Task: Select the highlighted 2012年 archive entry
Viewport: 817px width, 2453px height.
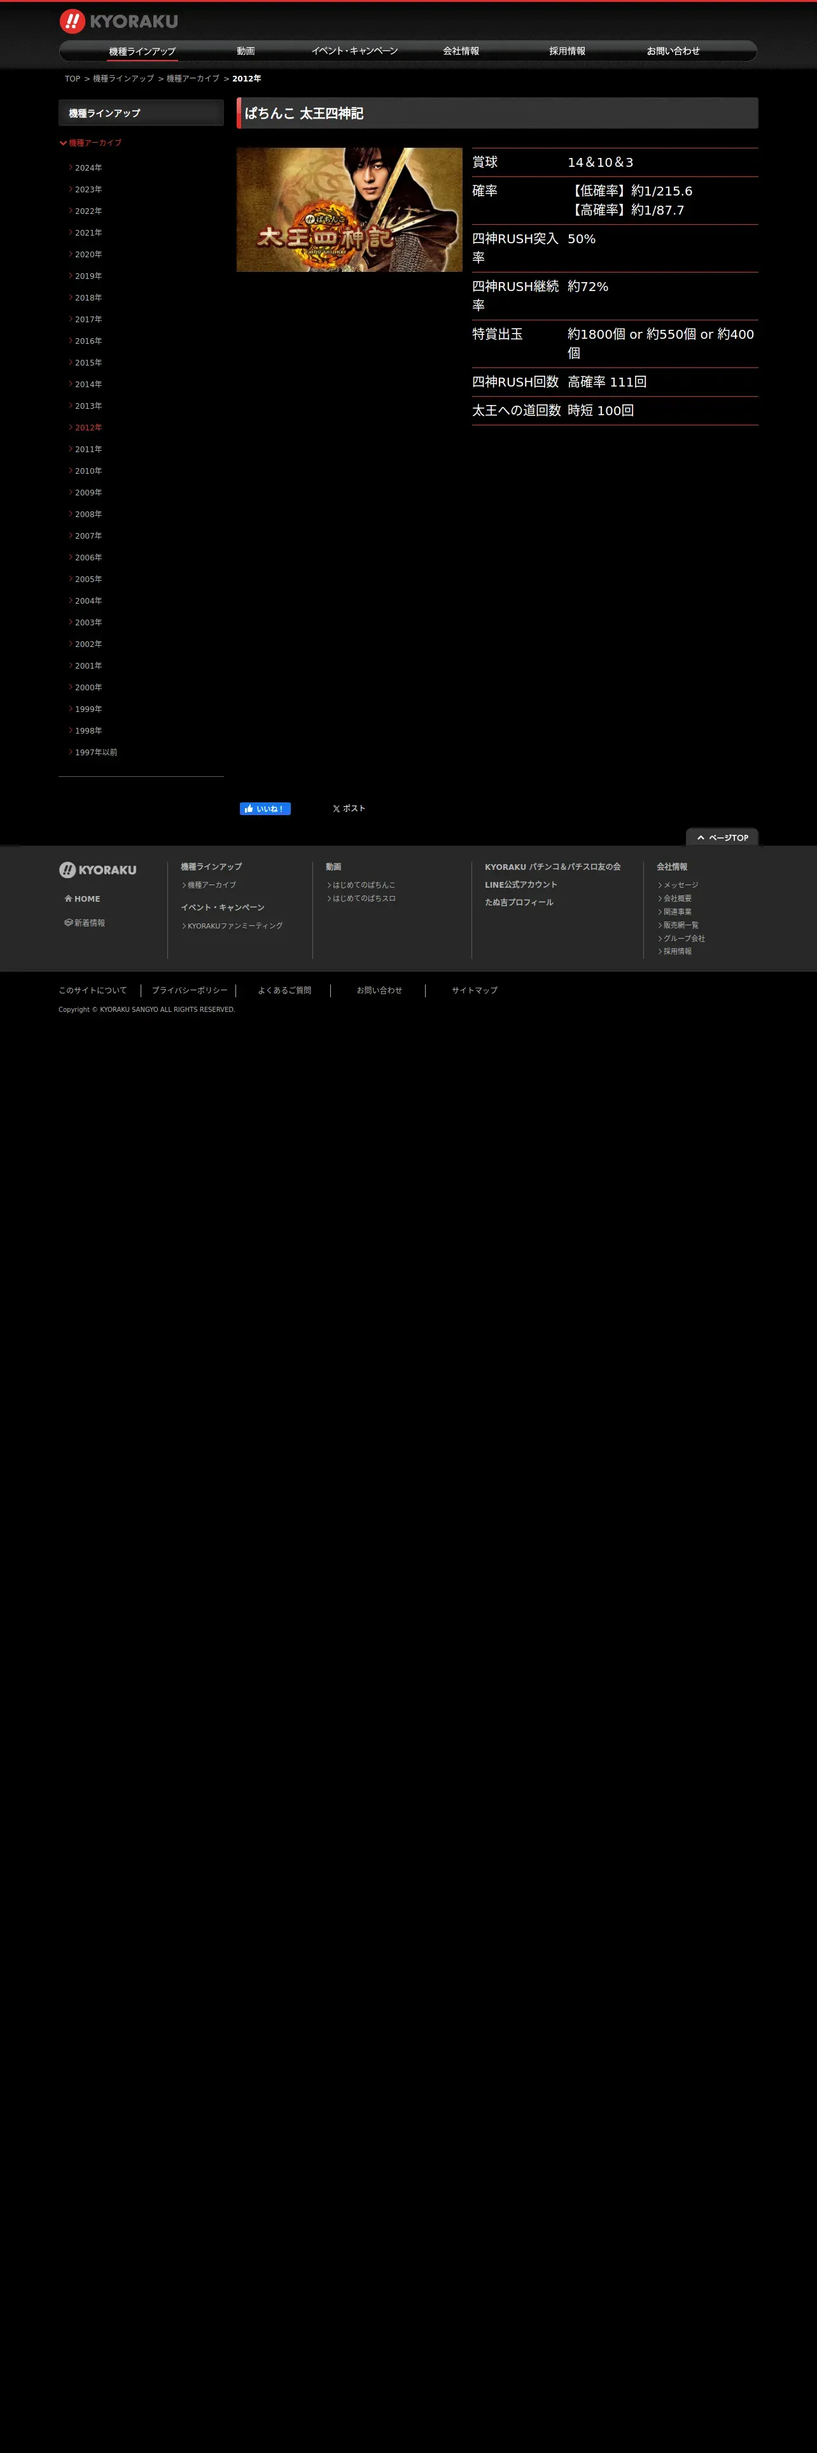Action: (x=88, y=427)
